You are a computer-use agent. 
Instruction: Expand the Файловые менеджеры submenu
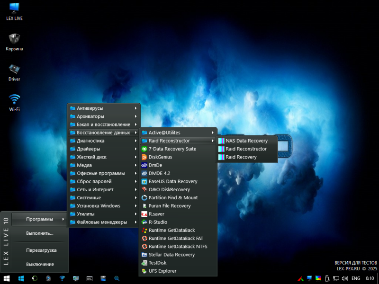click(101, 222)
